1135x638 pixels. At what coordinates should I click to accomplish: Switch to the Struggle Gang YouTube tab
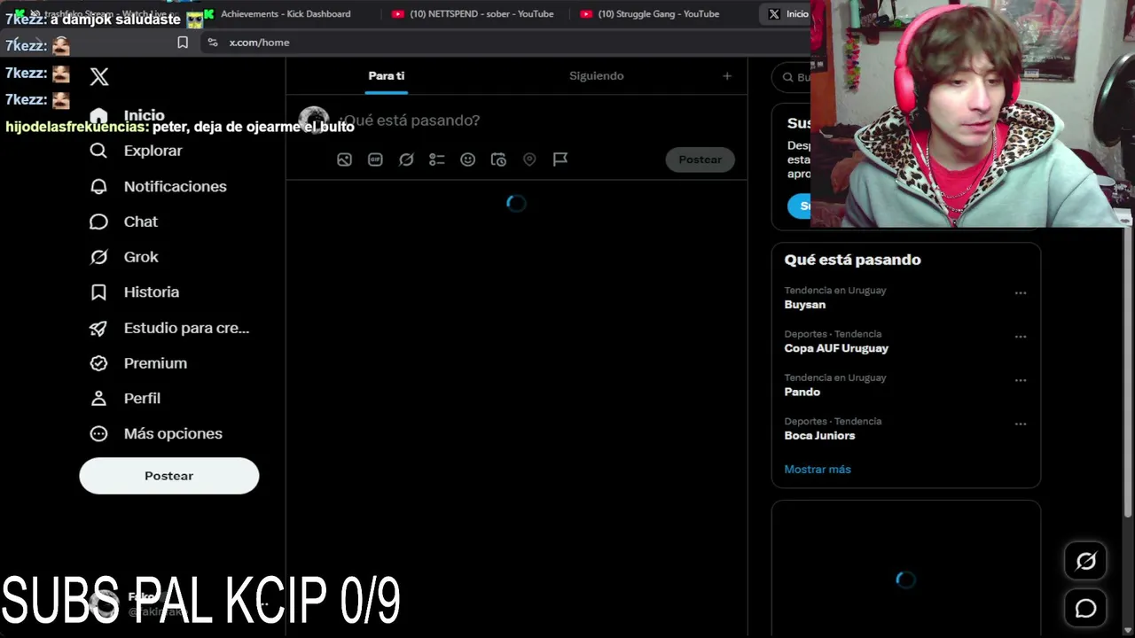659,14
